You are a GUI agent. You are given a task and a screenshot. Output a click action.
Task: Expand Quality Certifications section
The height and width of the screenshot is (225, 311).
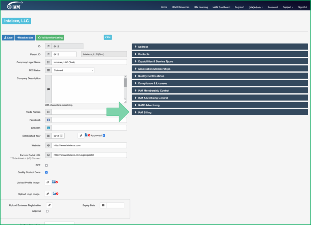click(x=220, y=76)
